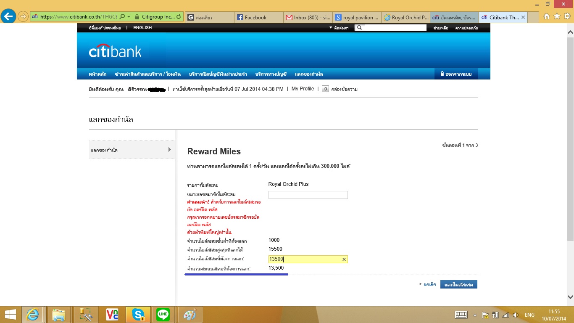The height and width of the screenshot is (323, 574).
Task: Open บริการเปิดบัญชีเงินฝากประจำ menu
Action: pyautogui.click(x=218, y=74)
